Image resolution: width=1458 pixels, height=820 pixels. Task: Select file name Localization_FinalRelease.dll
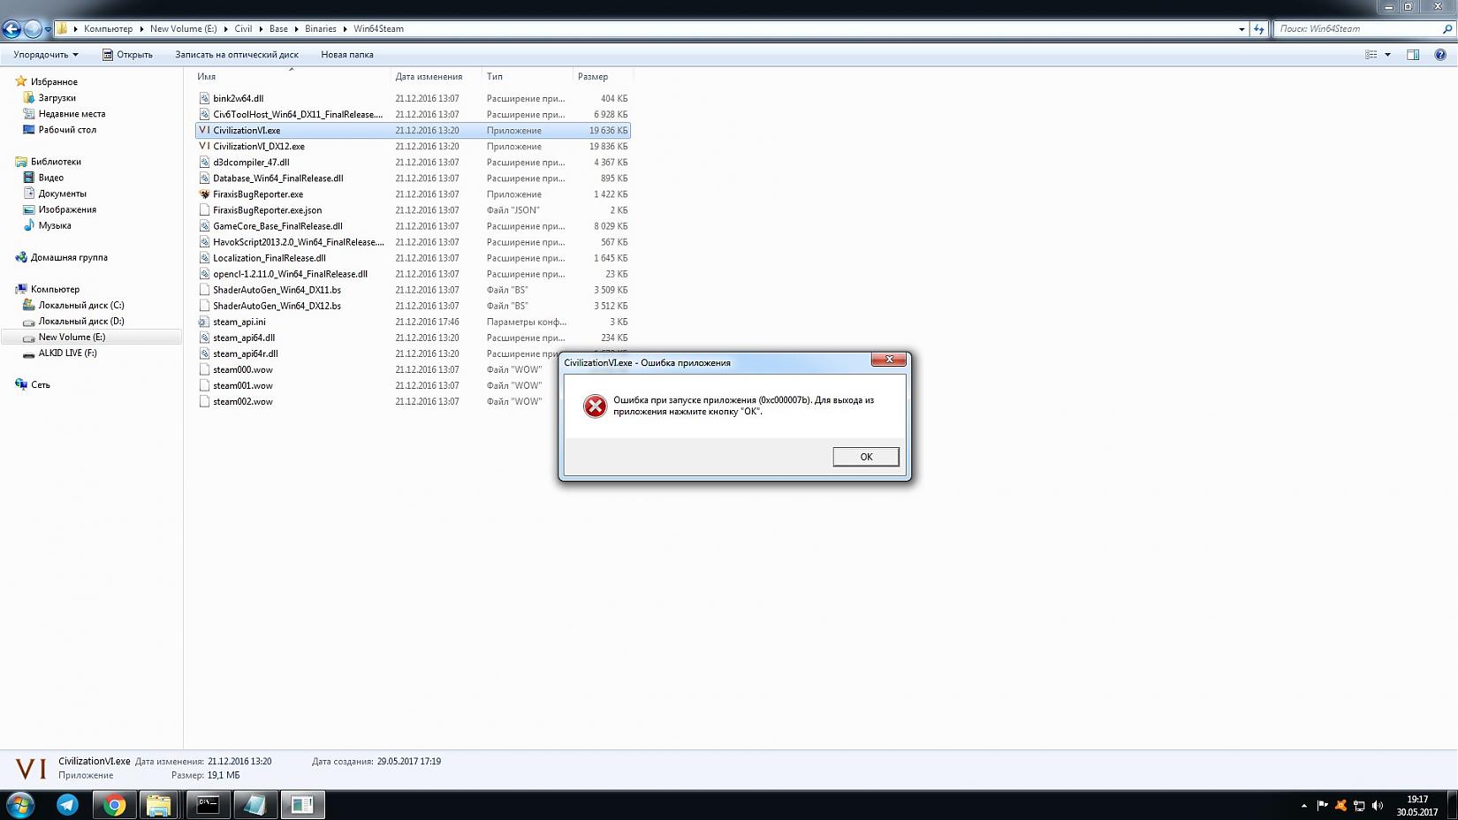[x=270, y=258]
